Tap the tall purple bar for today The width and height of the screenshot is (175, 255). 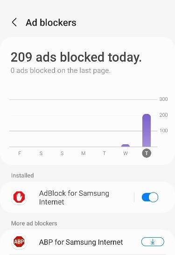click(147, 130)
